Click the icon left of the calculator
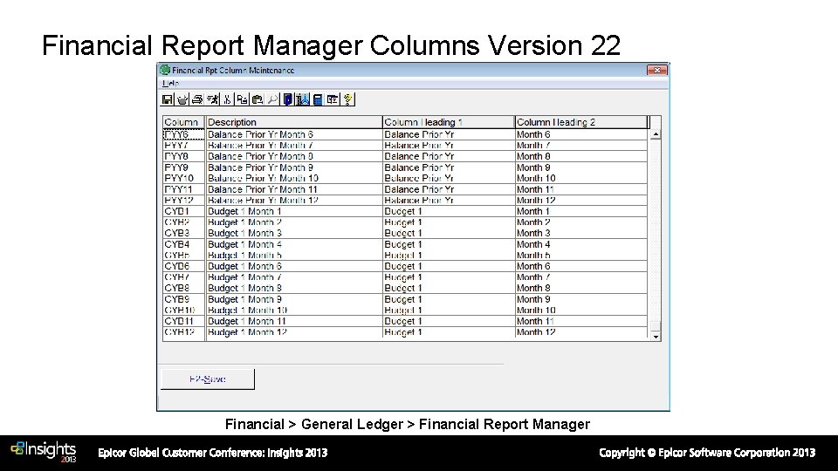 (303, 99)
